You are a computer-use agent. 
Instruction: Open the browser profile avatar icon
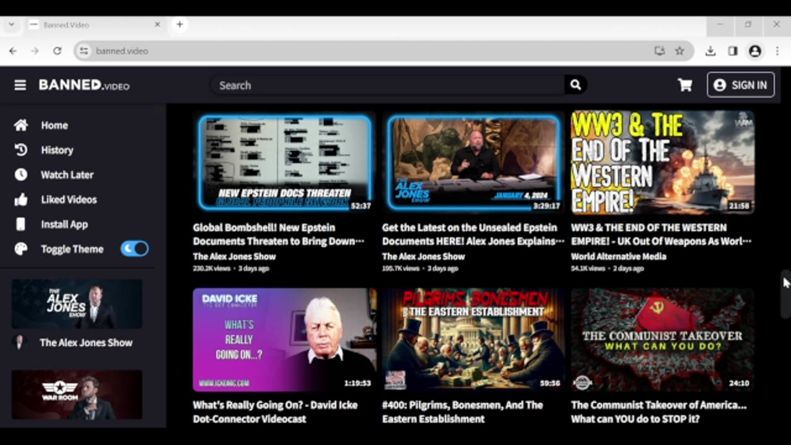(x=755, y=51)
